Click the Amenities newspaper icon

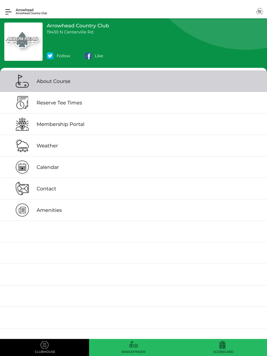click(22, 210)
